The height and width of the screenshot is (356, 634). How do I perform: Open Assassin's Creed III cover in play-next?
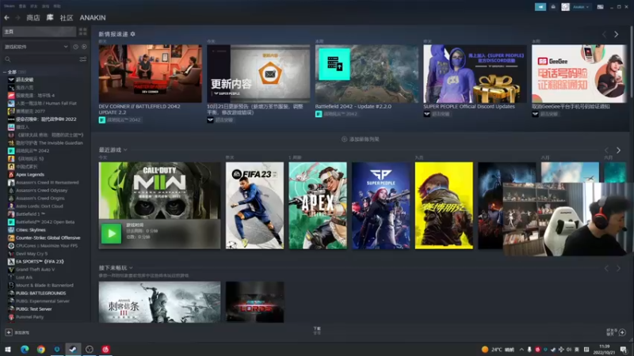(160, 302)
